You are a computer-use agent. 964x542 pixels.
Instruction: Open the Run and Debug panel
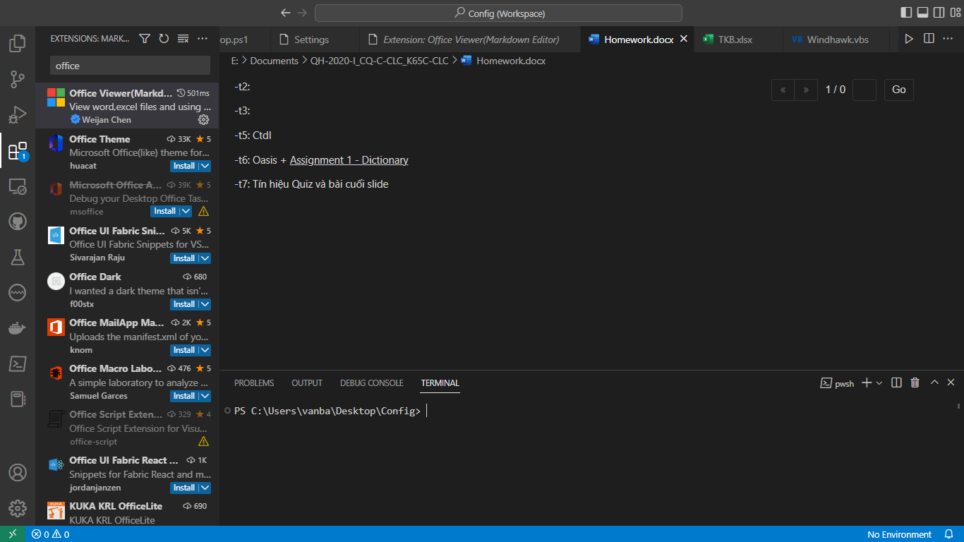click(17, 114)
